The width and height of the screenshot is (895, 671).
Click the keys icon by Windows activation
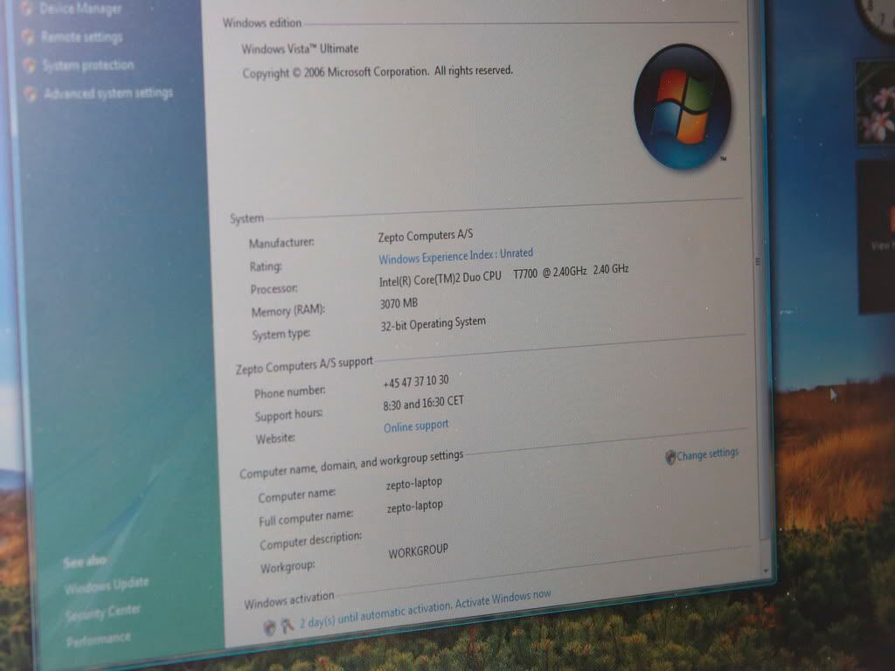click(x=287, y=626)
